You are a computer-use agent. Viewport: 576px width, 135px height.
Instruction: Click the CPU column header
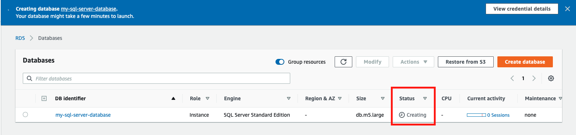tap(446, 98)
